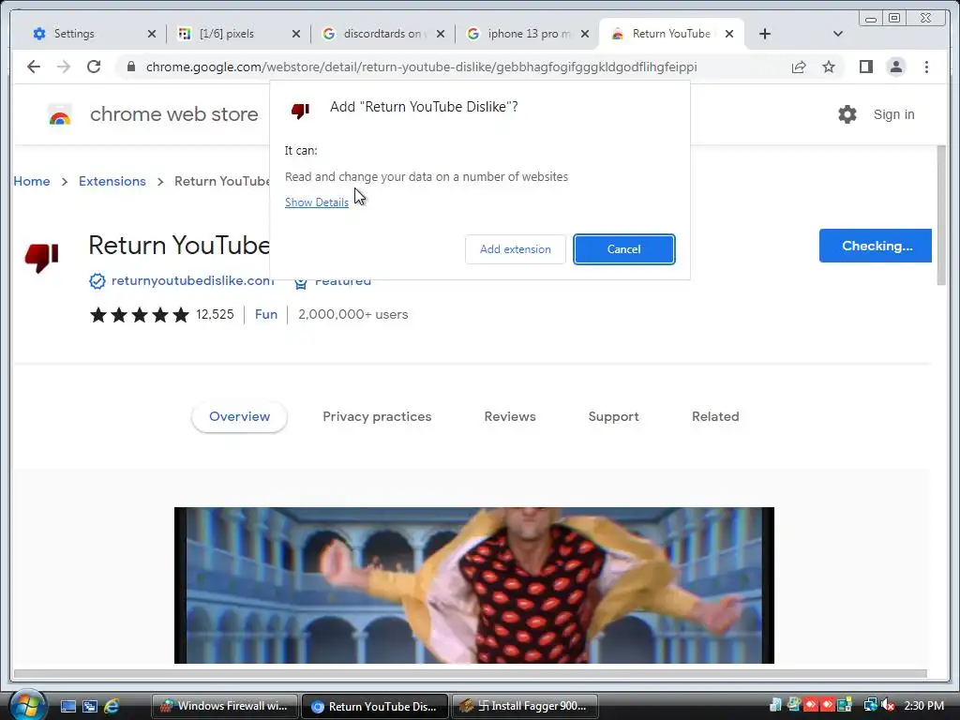Open Windows Firewall taskbar button
Viewport: 960px width, 720px height.
tap(224, 707)
